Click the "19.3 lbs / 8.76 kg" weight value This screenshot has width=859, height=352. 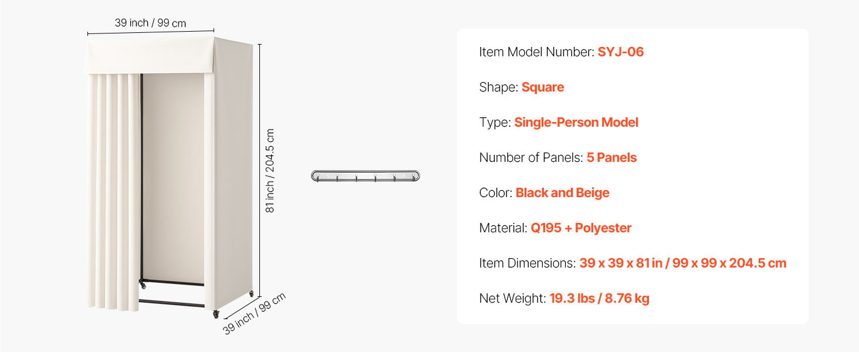pyautogui.click(x=599, y=299)
